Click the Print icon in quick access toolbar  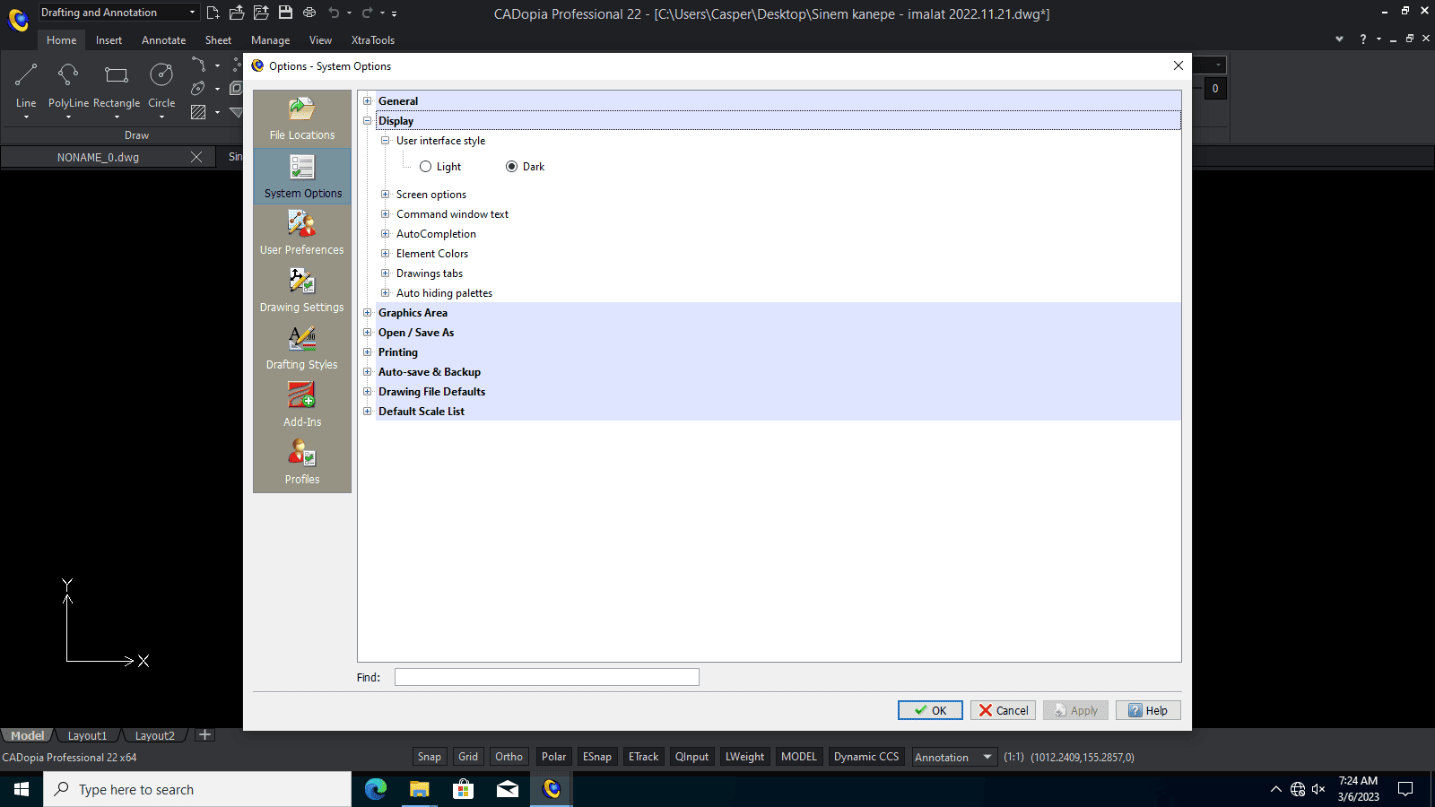[x=309, y=13]
